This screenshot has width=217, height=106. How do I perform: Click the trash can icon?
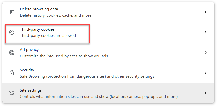(x=12, y=12)
